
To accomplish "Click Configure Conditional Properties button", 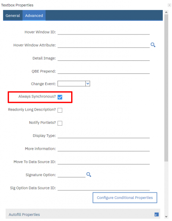I will click(x=125, y=198).
